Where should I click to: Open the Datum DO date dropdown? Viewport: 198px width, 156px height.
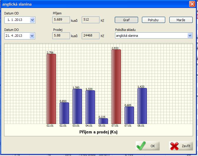coord(32,36)
